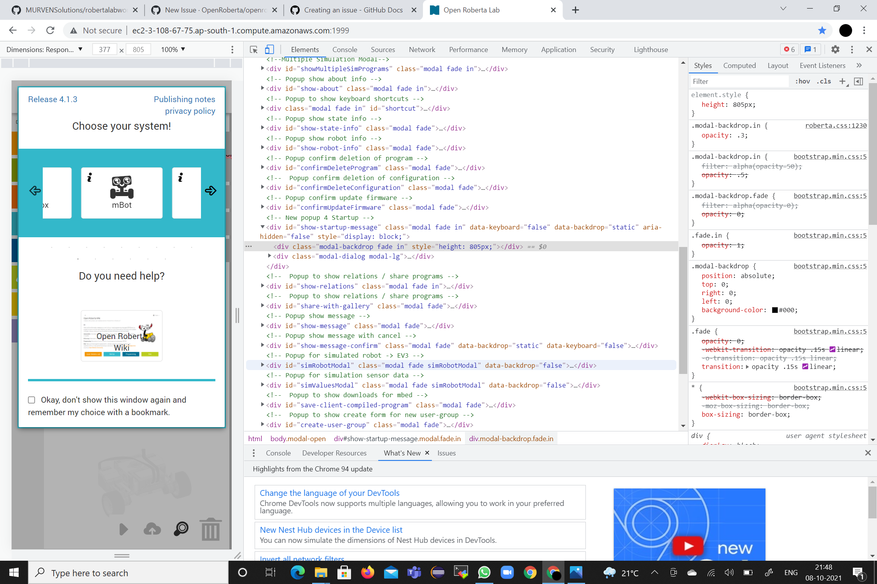
Task: Click the black background-color swatch
Action: 775,310
